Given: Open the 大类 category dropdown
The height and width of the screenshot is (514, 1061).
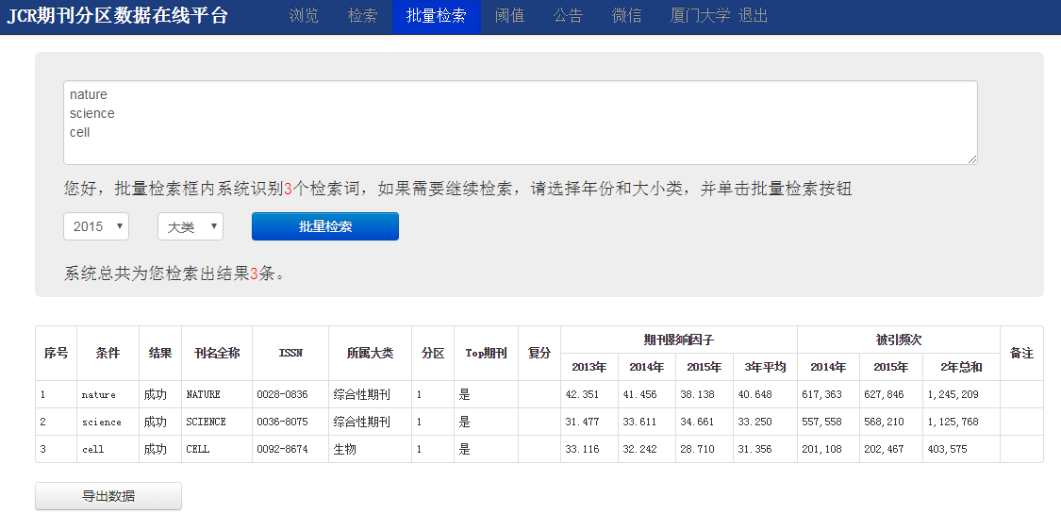Looking at the screenshot, I should coord(190,226).
